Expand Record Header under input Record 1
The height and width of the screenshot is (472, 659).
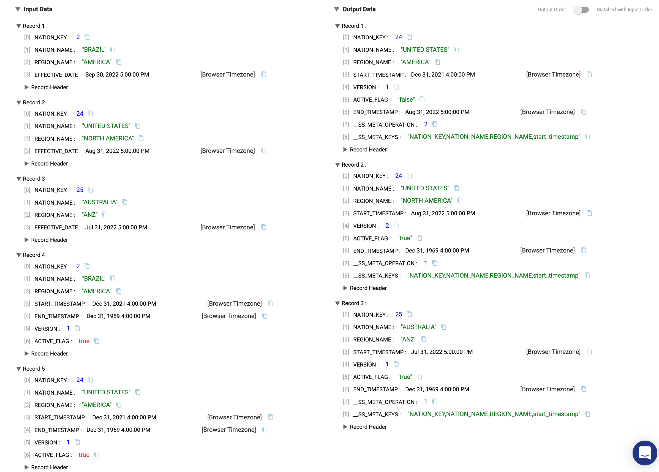27,87
